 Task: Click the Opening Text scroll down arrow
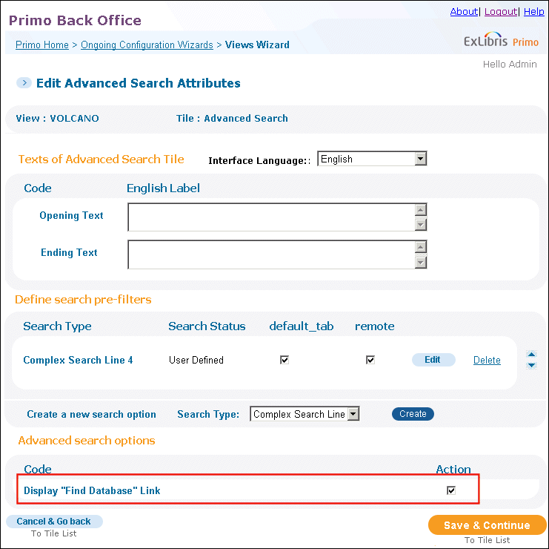[421, 224]
